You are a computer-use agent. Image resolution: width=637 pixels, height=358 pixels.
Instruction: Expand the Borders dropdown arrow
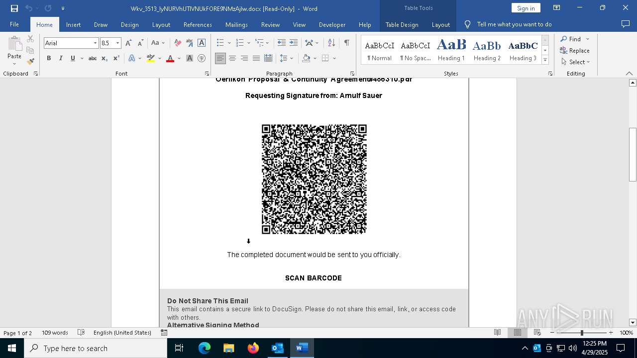334,58
